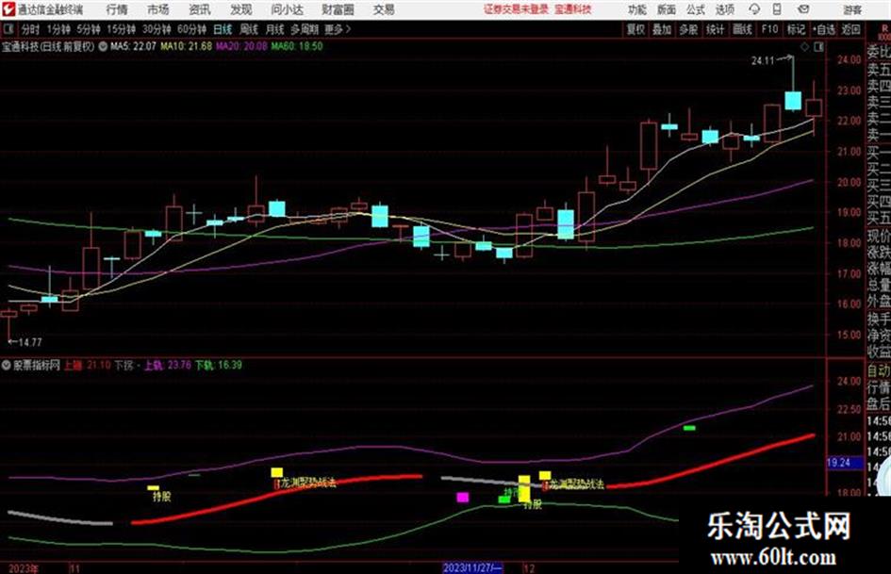Click the 通达信 red logo icon
891x574 pixels.
8,9
